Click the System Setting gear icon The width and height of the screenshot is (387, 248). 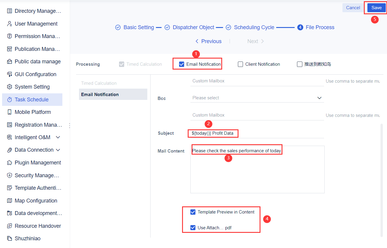(9, 87)
